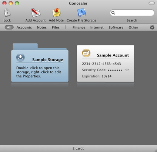Click card number 2234-2342-4563-4543
This screenshot has width=157, height=152.
pyautogui.click(x=101, y=64)
